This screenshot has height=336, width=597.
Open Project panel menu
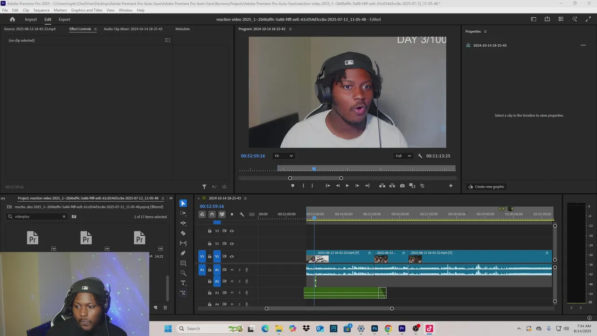(x=163, y=198)
